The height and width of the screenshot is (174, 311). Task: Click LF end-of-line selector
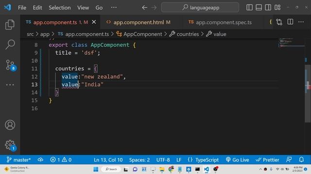pyautogui.click(x=179, y=159)
